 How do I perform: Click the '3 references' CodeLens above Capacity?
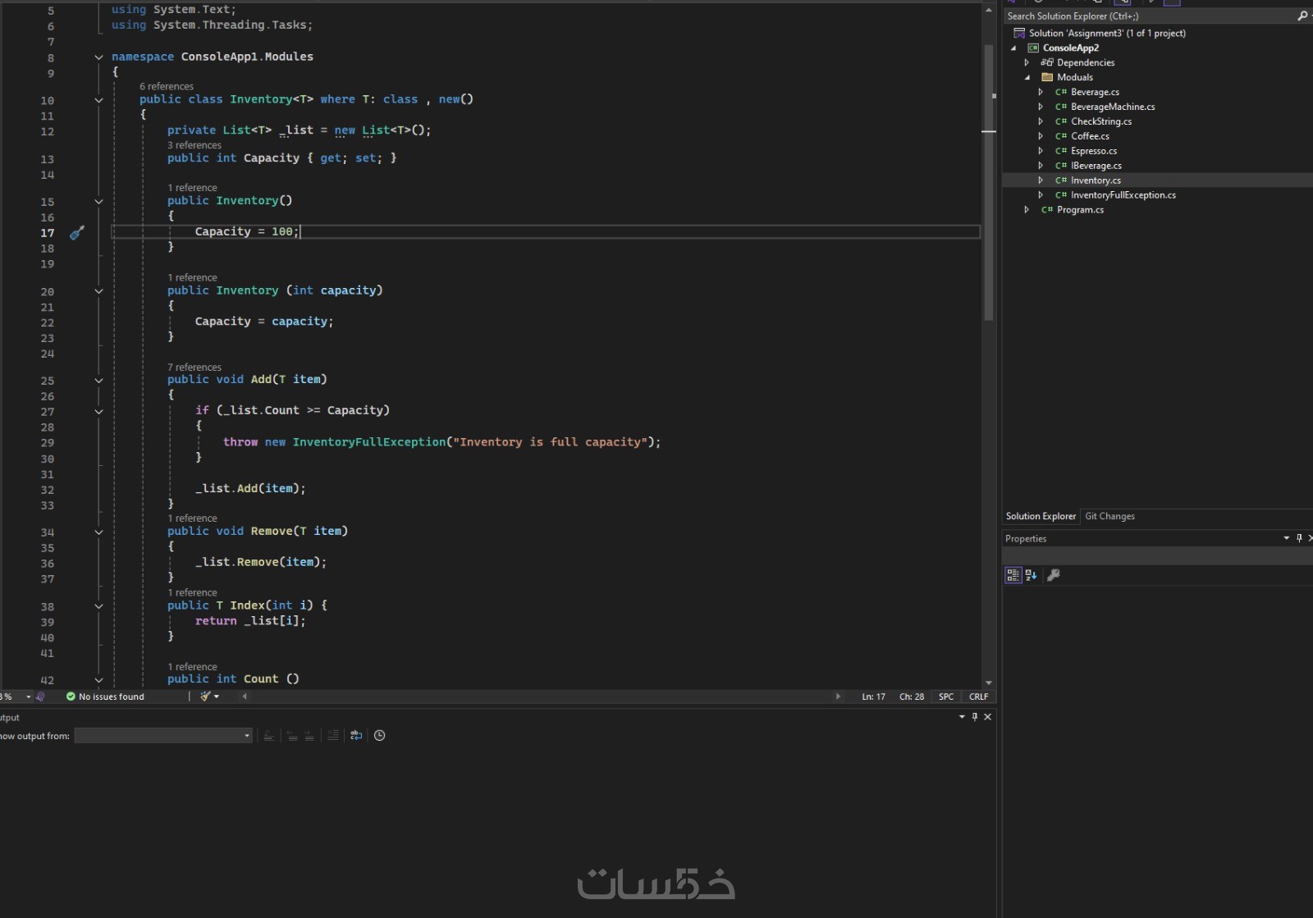coord(194,145)
